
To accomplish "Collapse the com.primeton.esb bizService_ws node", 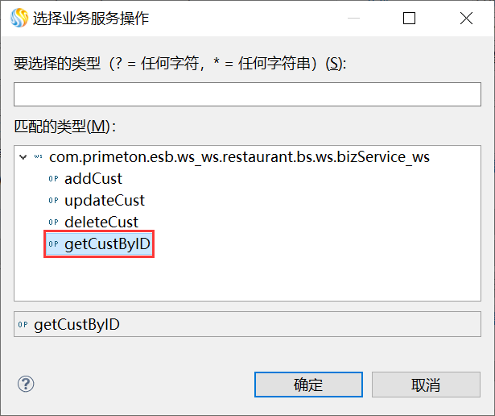I will coord(23,156).
